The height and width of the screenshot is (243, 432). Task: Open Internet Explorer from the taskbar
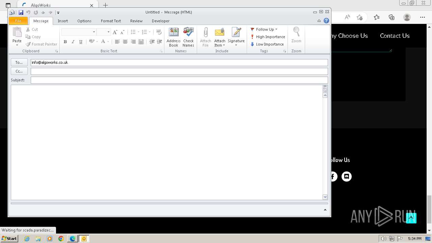point(27,239)
